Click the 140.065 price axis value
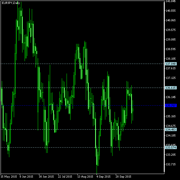Viewport: 180px width, 180px height. [x=171, y=20]
